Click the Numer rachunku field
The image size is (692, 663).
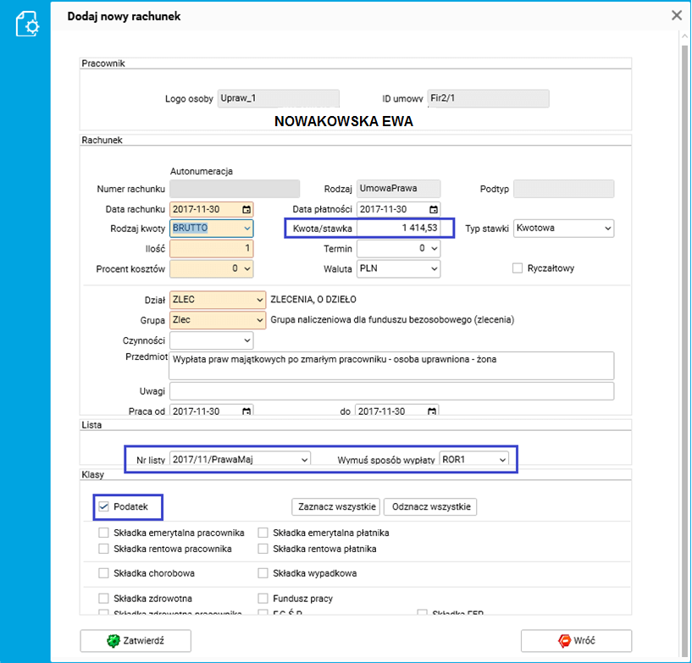(235, 189)
